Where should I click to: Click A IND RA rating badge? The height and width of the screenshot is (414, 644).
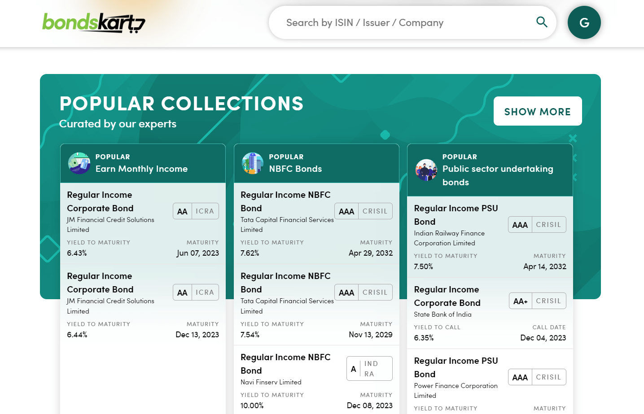(369, 369)
